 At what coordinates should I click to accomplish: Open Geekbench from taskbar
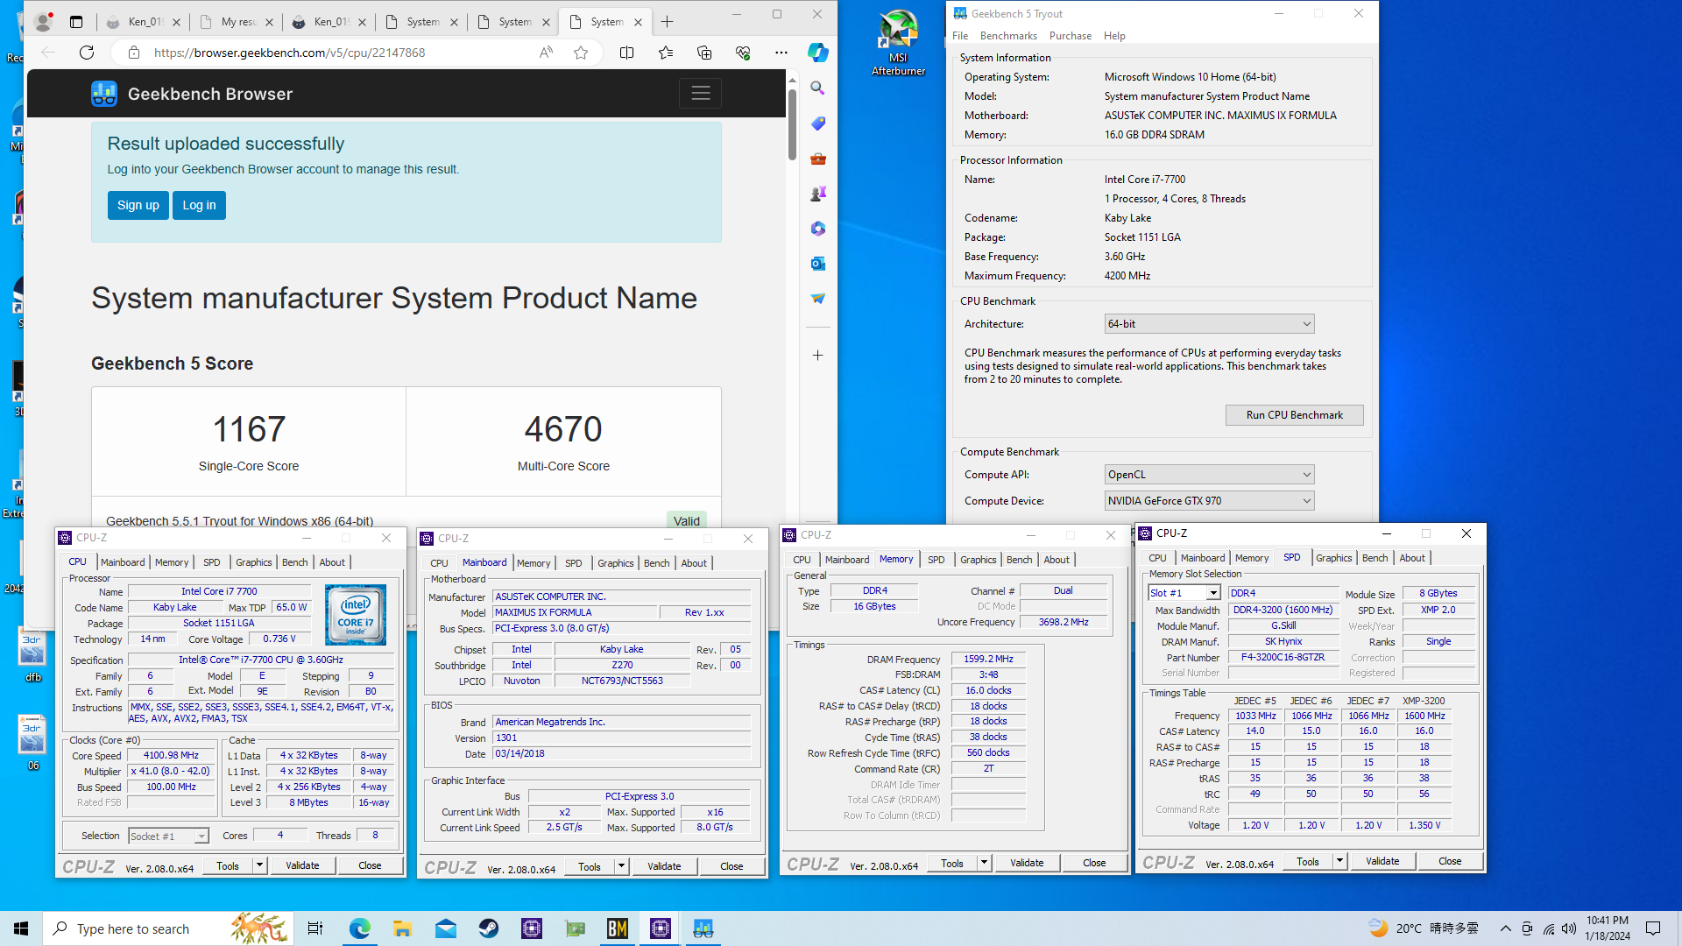click(703, 928)
